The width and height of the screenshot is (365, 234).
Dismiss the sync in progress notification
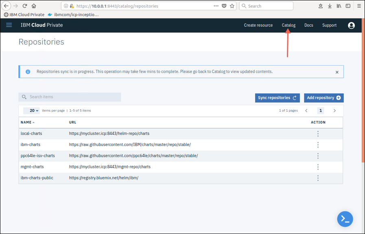(337, 72)
